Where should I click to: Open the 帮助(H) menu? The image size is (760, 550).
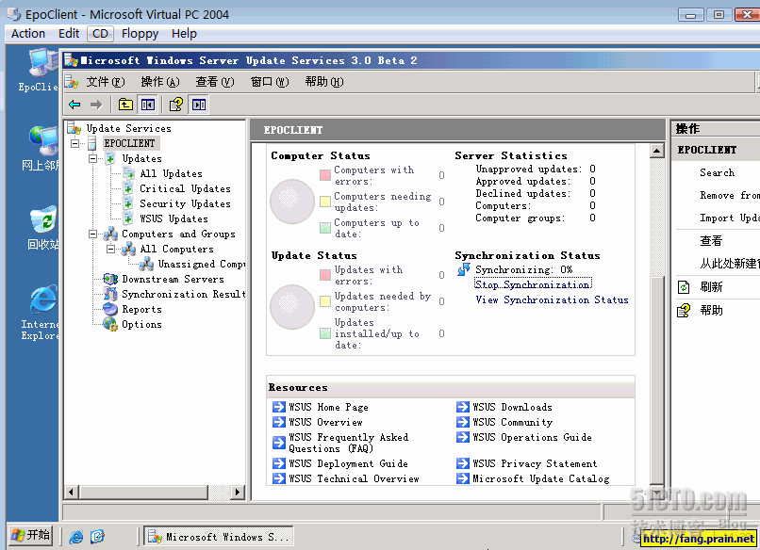[324, 82]
